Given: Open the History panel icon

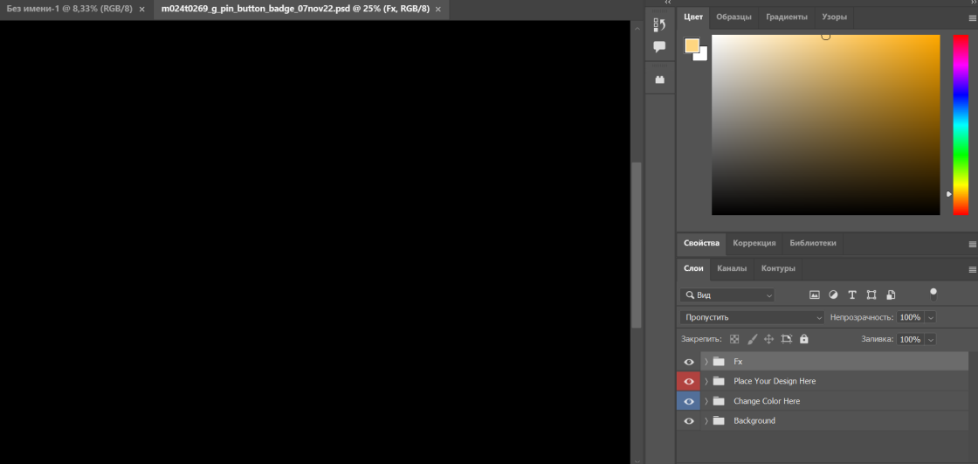Looking at the screenshot, I should point(659,25).
